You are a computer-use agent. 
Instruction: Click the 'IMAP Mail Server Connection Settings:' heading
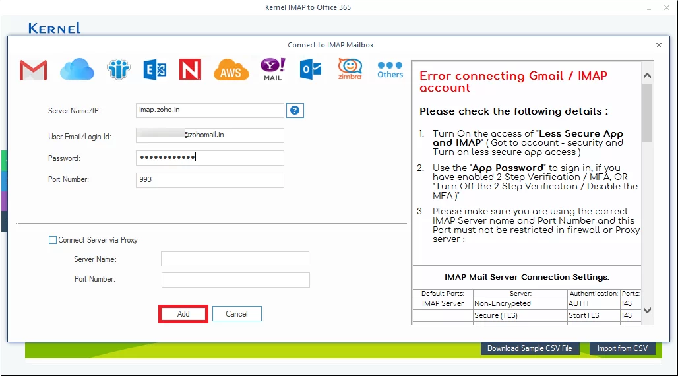point(527,277)
